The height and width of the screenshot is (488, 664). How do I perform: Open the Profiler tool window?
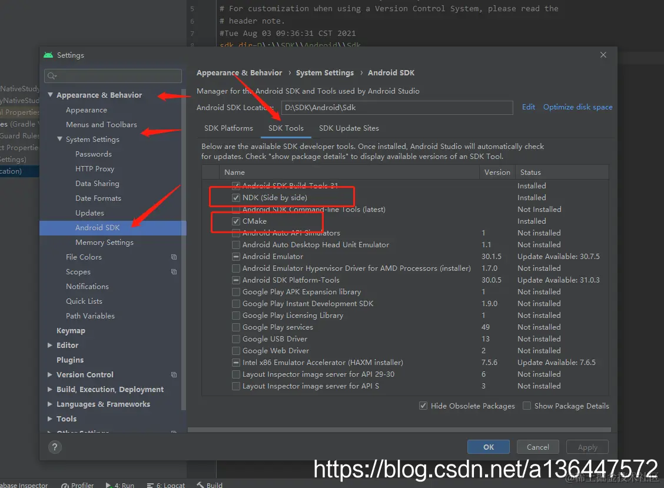pyautogui.click(x=78, y=485)
